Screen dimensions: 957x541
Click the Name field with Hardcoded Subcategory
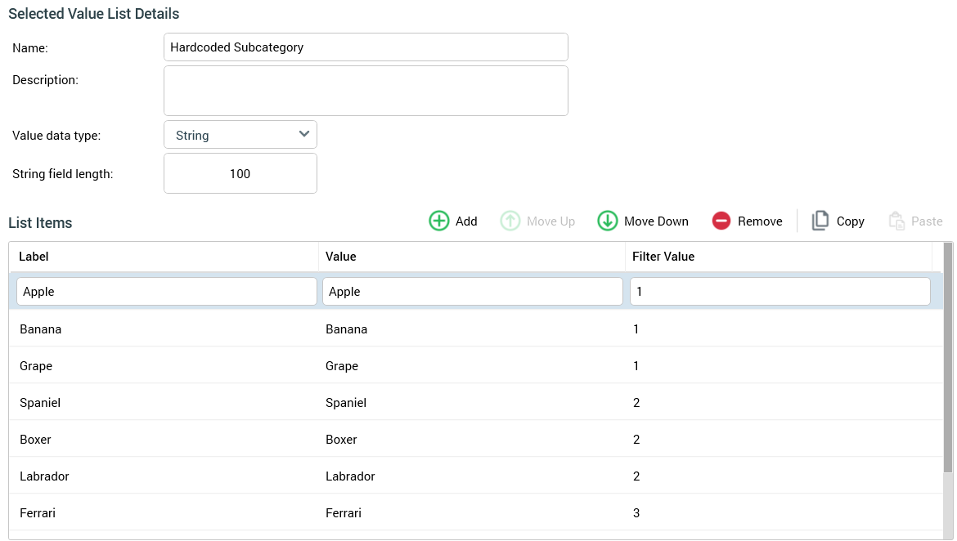click(366, 47)
